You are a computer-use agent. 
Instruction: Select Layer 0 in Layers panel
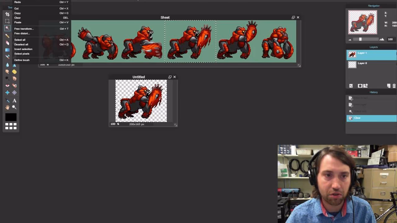tap(371, 65)
